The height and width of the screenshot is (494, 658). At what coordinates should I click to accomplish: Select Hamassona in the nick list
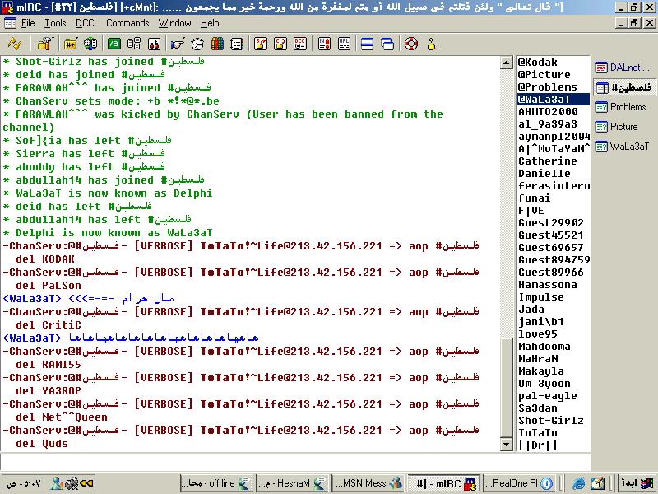(553, 285)
